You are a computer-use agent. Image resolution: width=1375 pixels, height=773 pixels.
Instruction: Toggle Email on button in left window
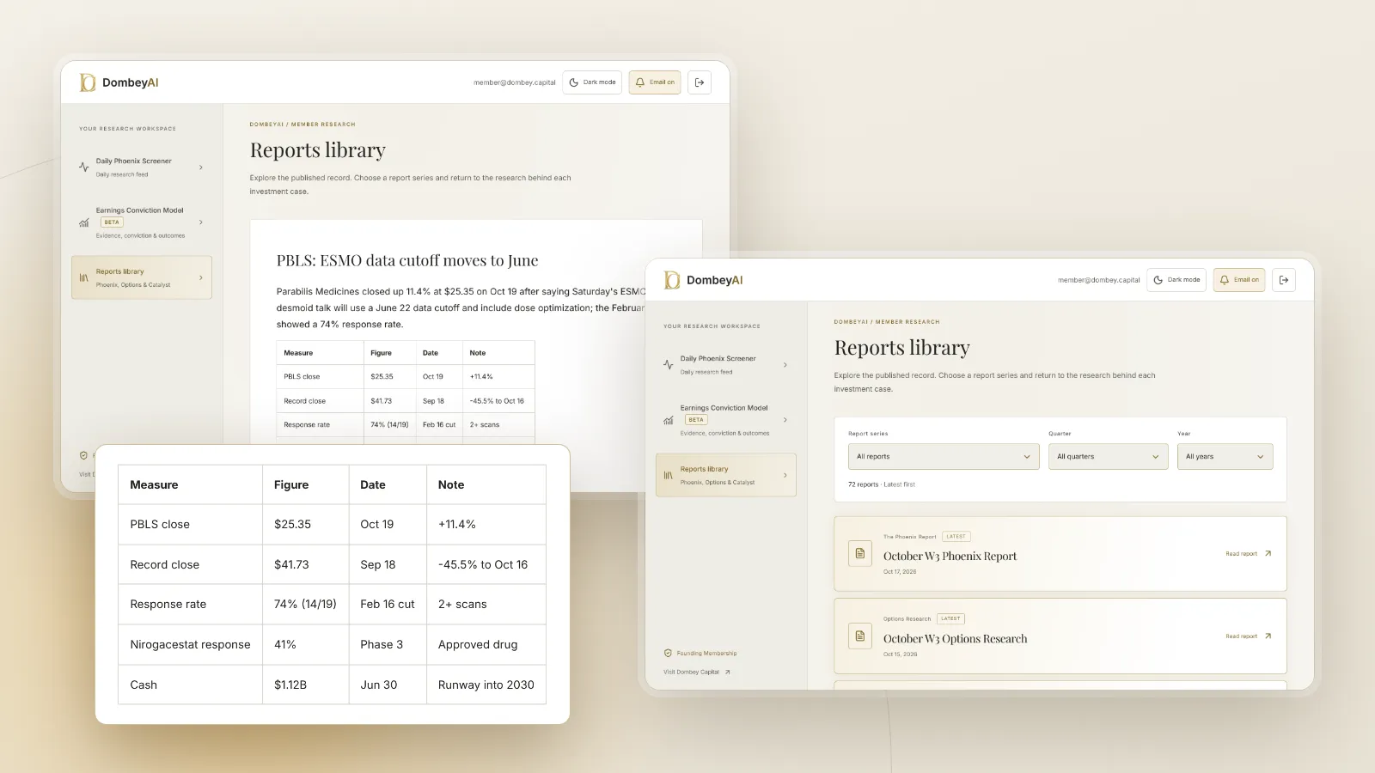(x=655, y=82)
